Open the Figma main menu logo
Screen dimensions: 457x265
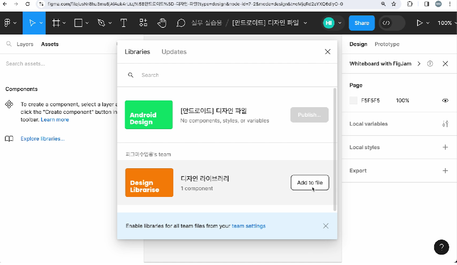[x=7, y=23]
